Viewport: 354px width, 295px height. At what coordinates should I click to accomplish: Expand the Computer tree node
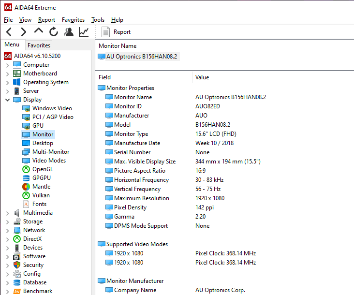point(7,65)
